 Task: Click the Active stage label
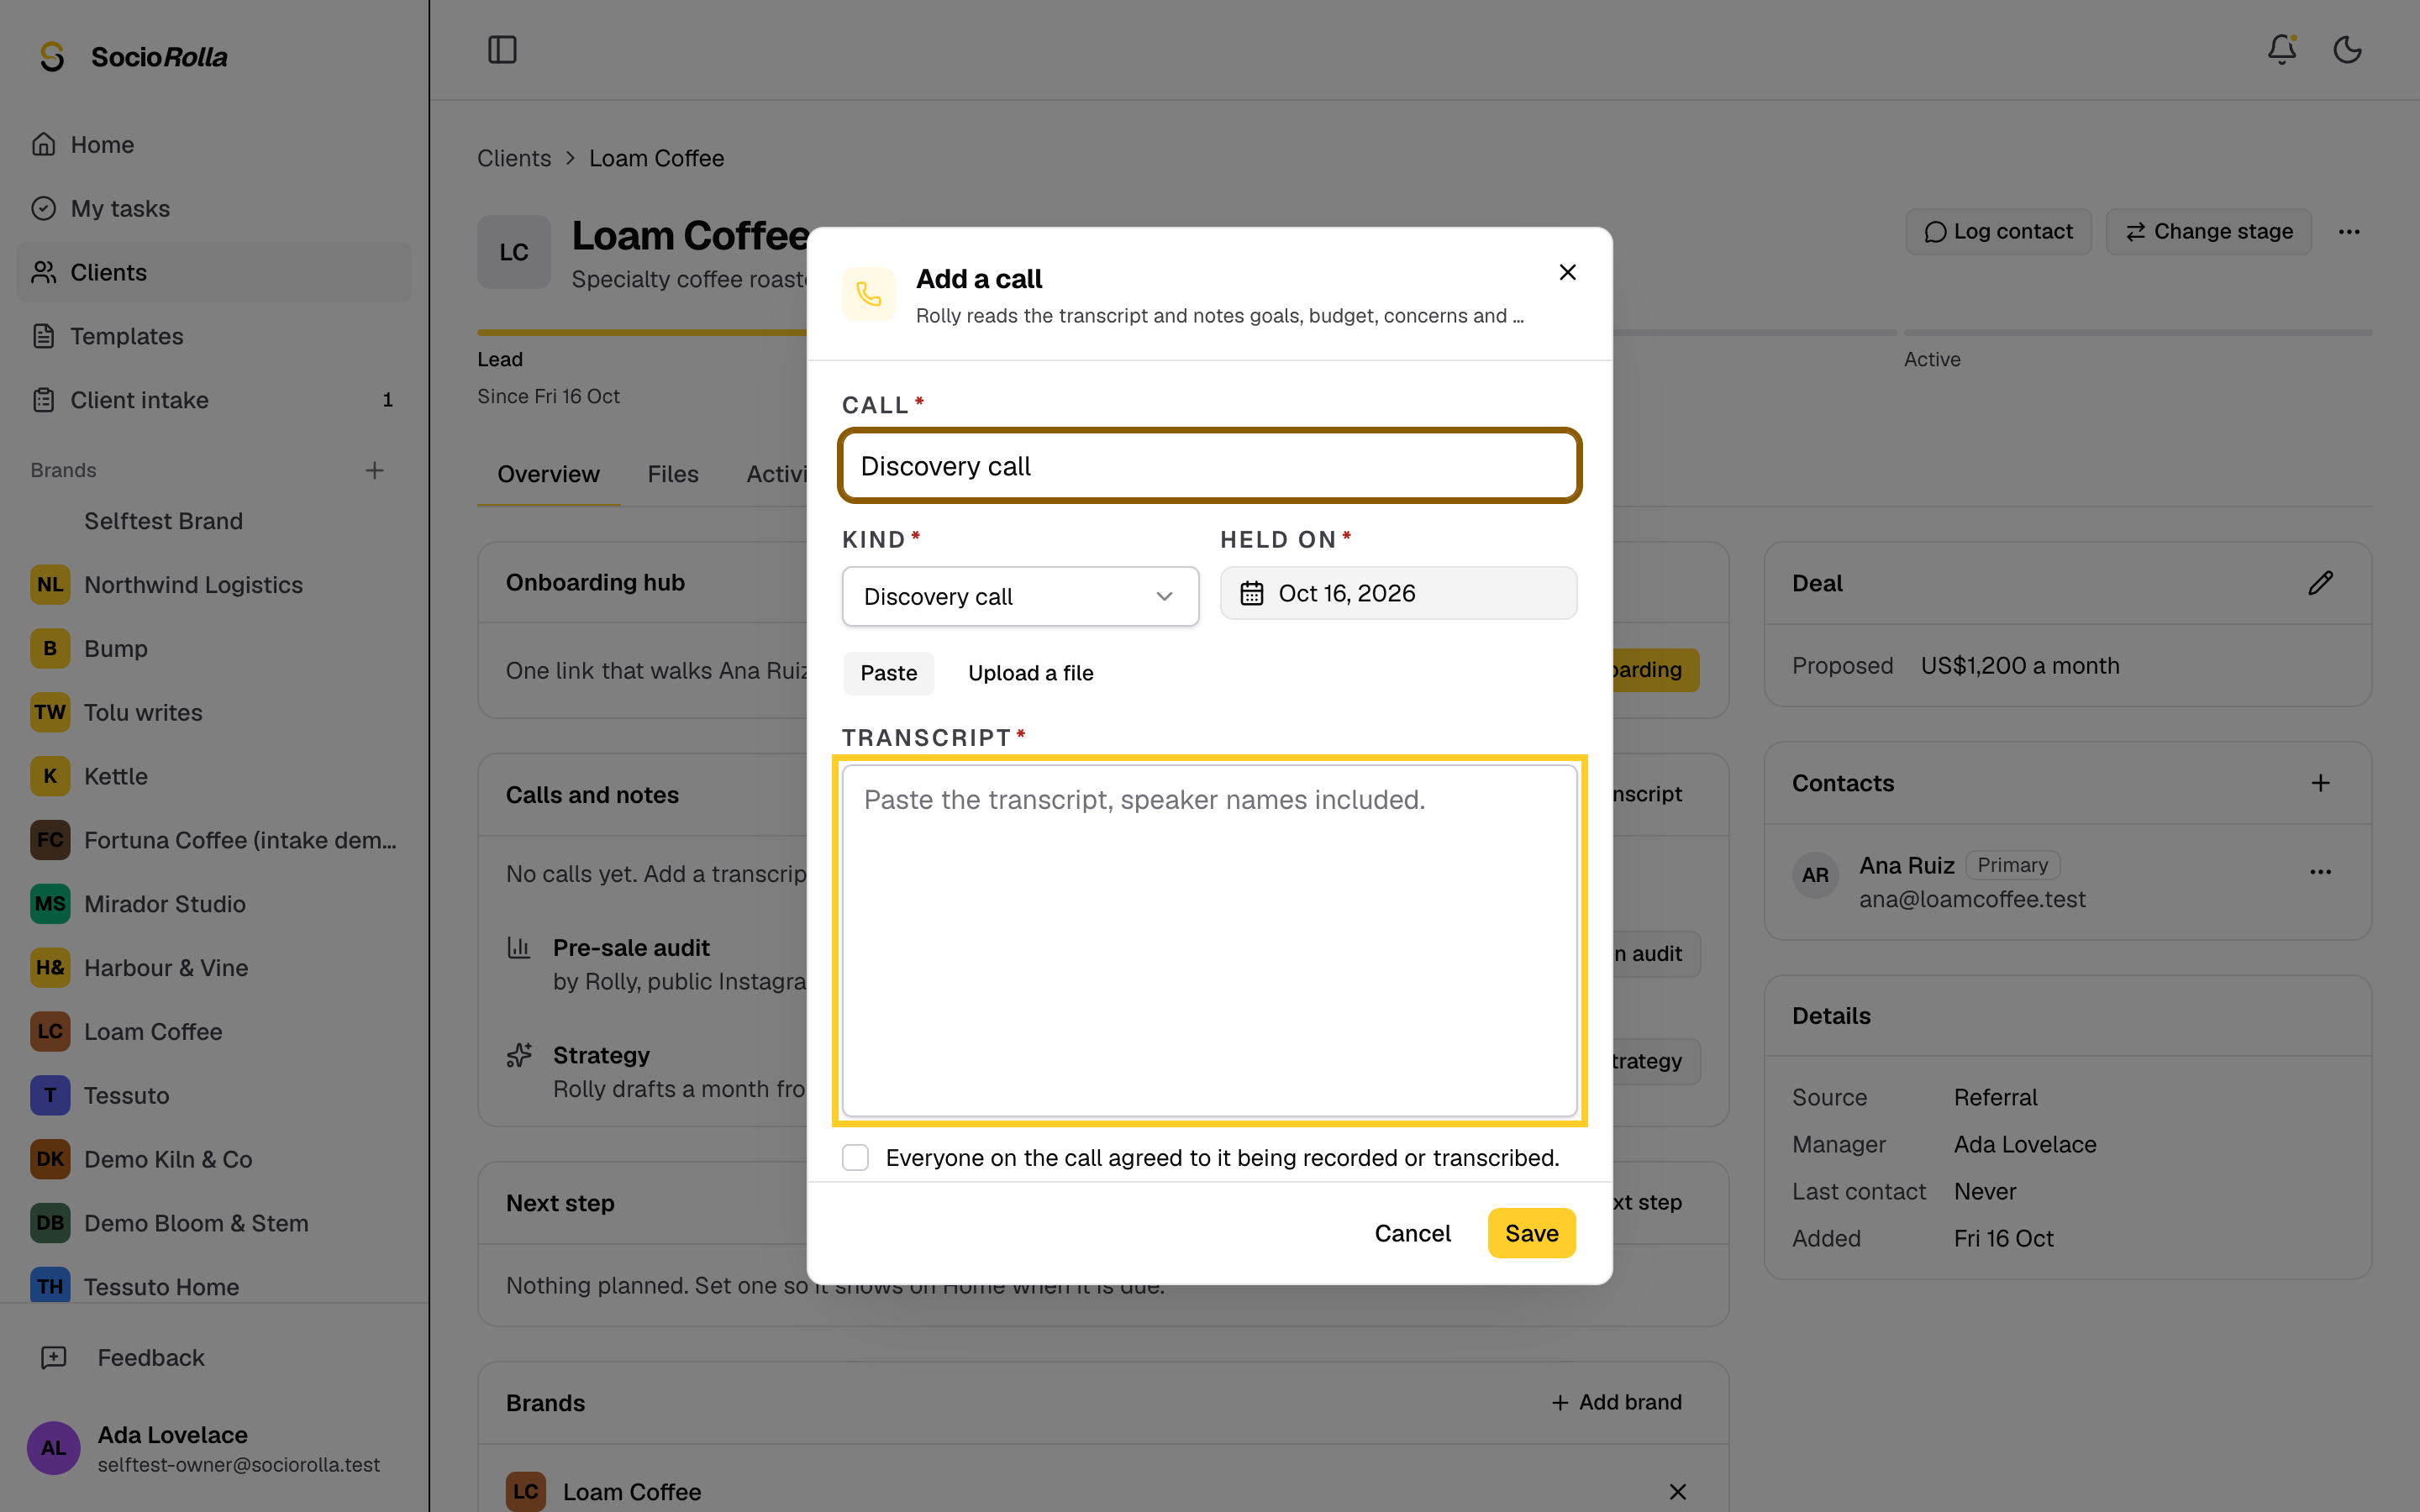tap(1932, 359)
